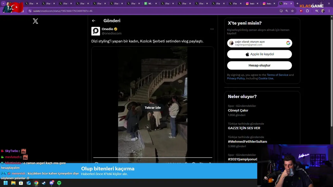Screen dimensions: 333x187
Task: Open the GAZZE İÇİN SES VER trend
Action: 244,128
